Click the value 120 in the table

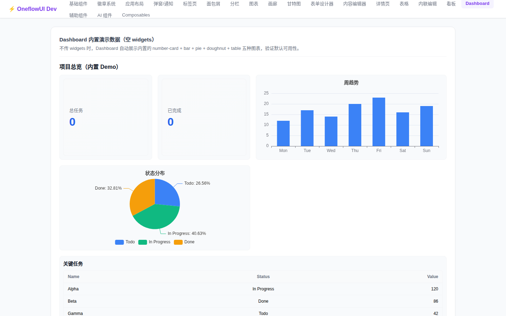coord(435,289)
